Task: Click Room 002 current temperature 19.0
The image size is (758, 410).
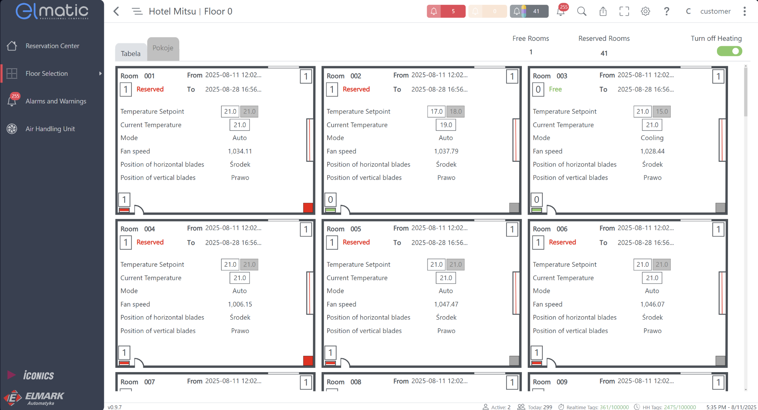Action: coord(446,125)
